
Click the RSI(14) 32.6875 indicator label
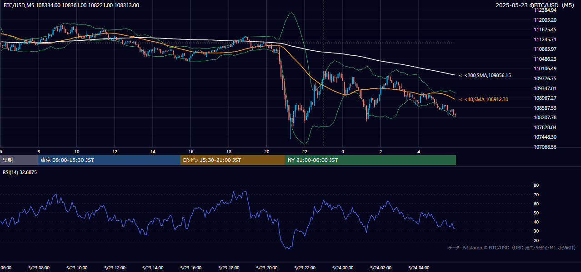pos(20,172)
